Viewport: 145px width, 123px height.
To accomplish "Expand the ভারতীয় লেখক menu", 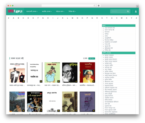I will click(x=47, y=11).
